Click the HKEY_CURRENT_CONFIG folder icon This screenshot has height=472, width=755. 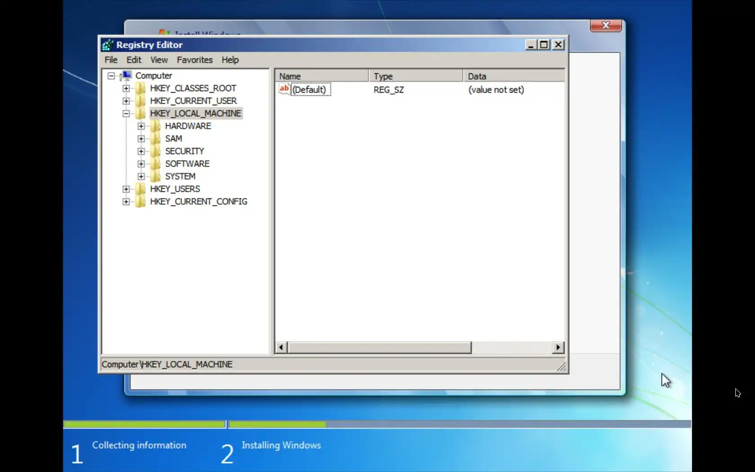pos(141,201)
